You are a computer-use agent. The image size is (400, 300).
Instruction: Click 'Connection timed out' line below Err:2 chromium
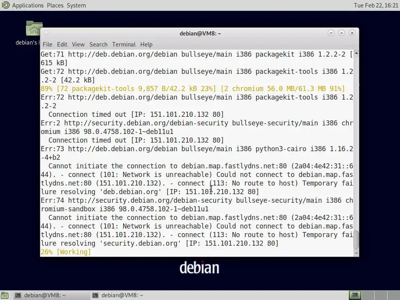(136, 140)
